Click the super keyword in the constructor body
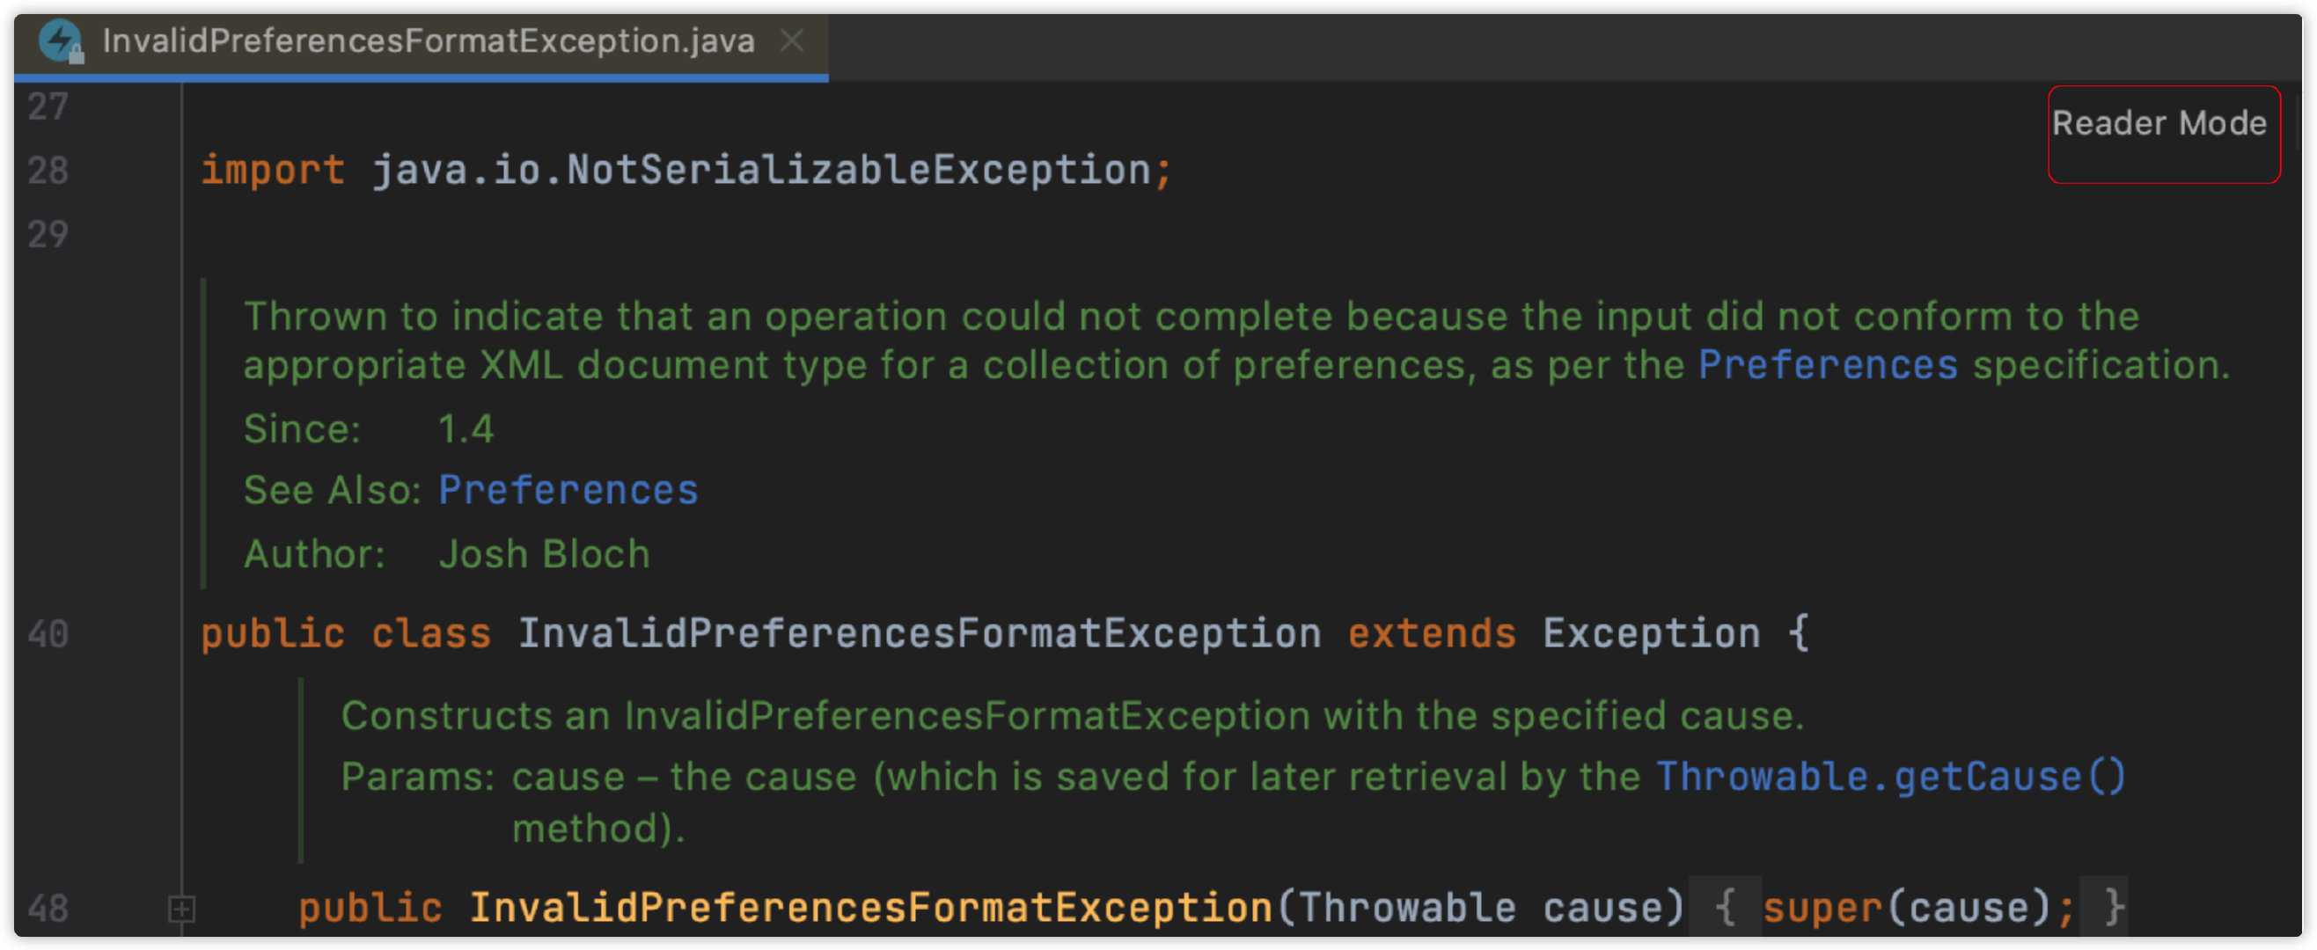Image resolution: width=2317 pixels, height=950 pixels. click(1822, 909)
